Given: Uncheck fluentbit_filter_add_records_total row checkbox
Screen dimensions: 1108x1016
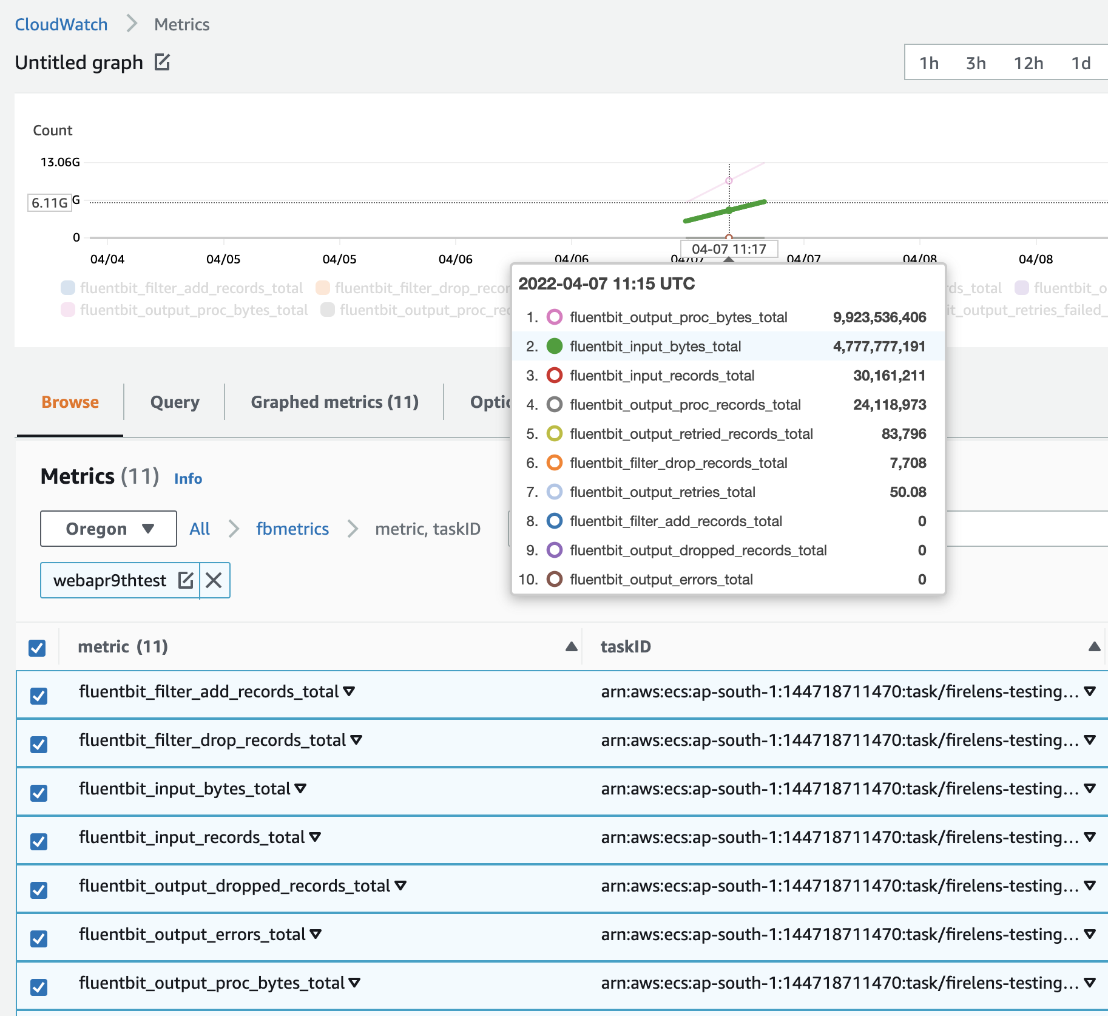Looking at the screenshot, I should click(x=39, y=696).
